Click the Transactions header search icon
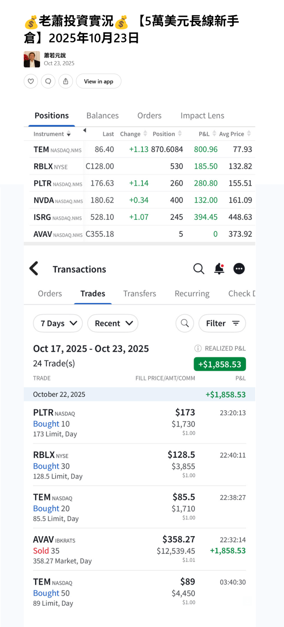 click(199, 269)
